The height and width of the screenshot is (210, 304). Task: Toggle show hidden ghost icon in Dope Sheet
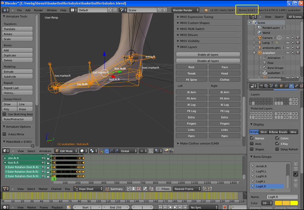tap(134, 189)
